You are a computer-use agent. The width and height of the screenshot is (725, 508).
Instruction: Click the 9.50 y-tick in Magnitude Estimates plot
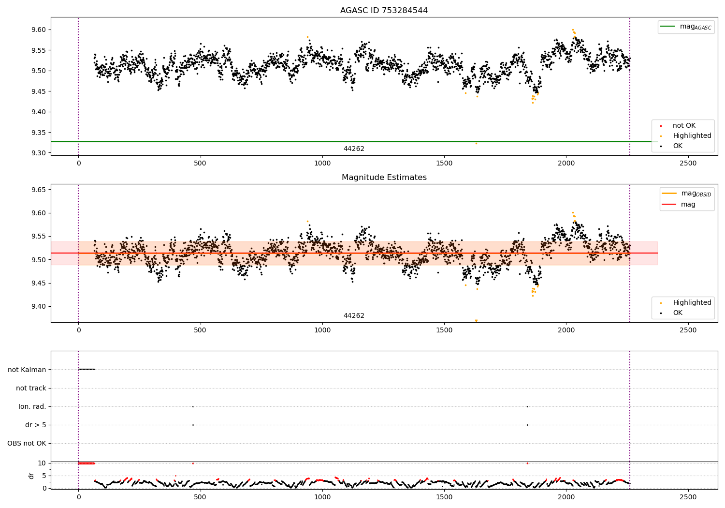click(40, 260)
